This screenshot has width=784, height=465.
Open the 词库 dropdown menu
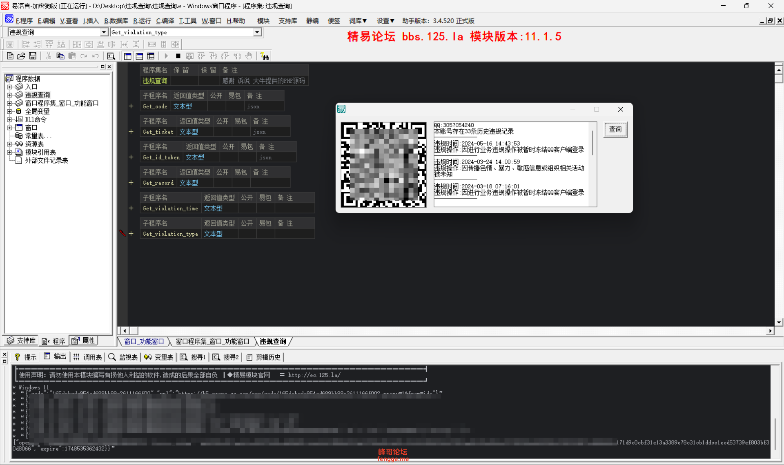[358, 21]
